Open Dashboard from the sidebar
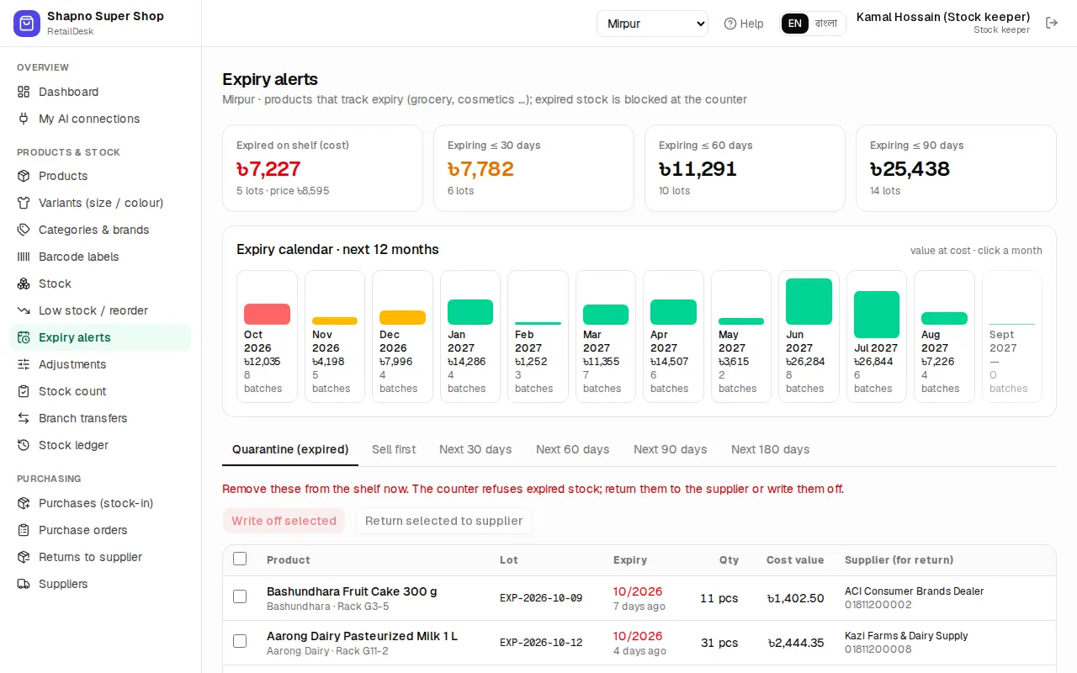1077x673 pixels. 101,92
